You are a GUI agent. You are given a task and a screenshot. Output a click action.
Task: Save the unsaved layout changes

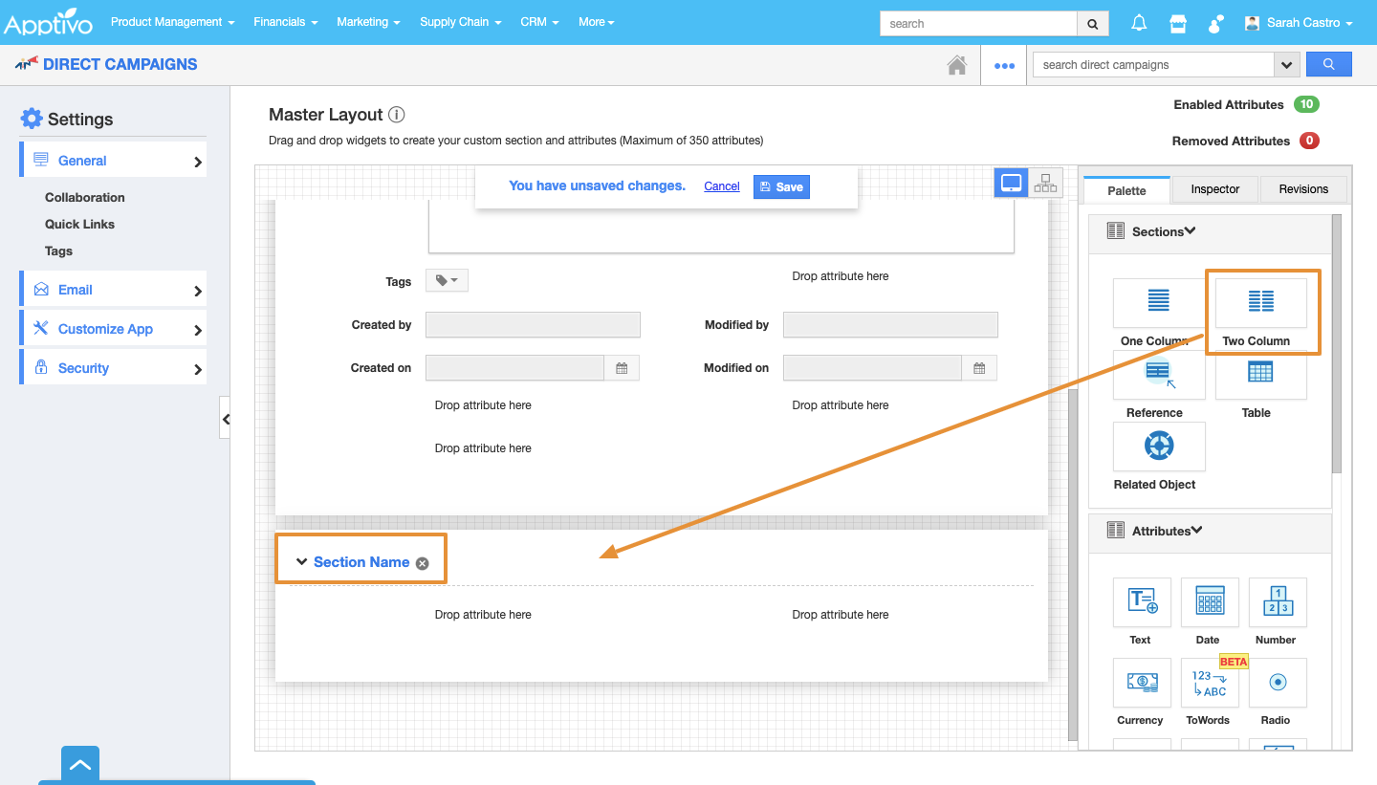pyautogui.click(x=781, y=186)
